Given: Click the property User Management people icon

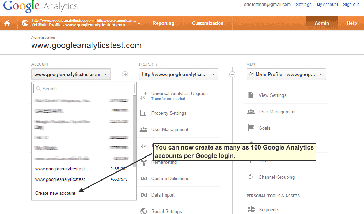Looking at the screenshot, I should [x=143, y=130].
